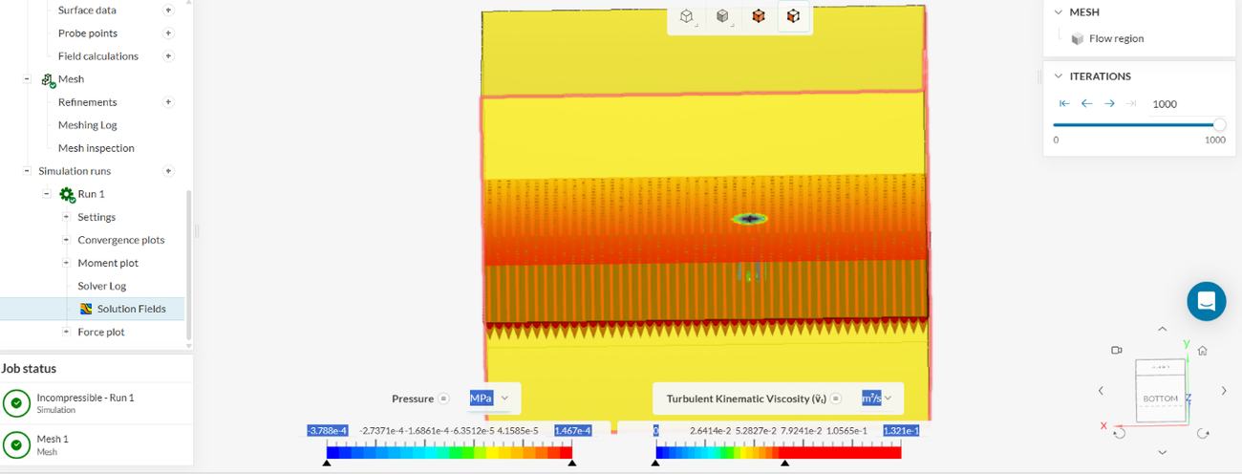1242x474 pixels.
Task: Expand the Settings node
Action: [66, 217]
